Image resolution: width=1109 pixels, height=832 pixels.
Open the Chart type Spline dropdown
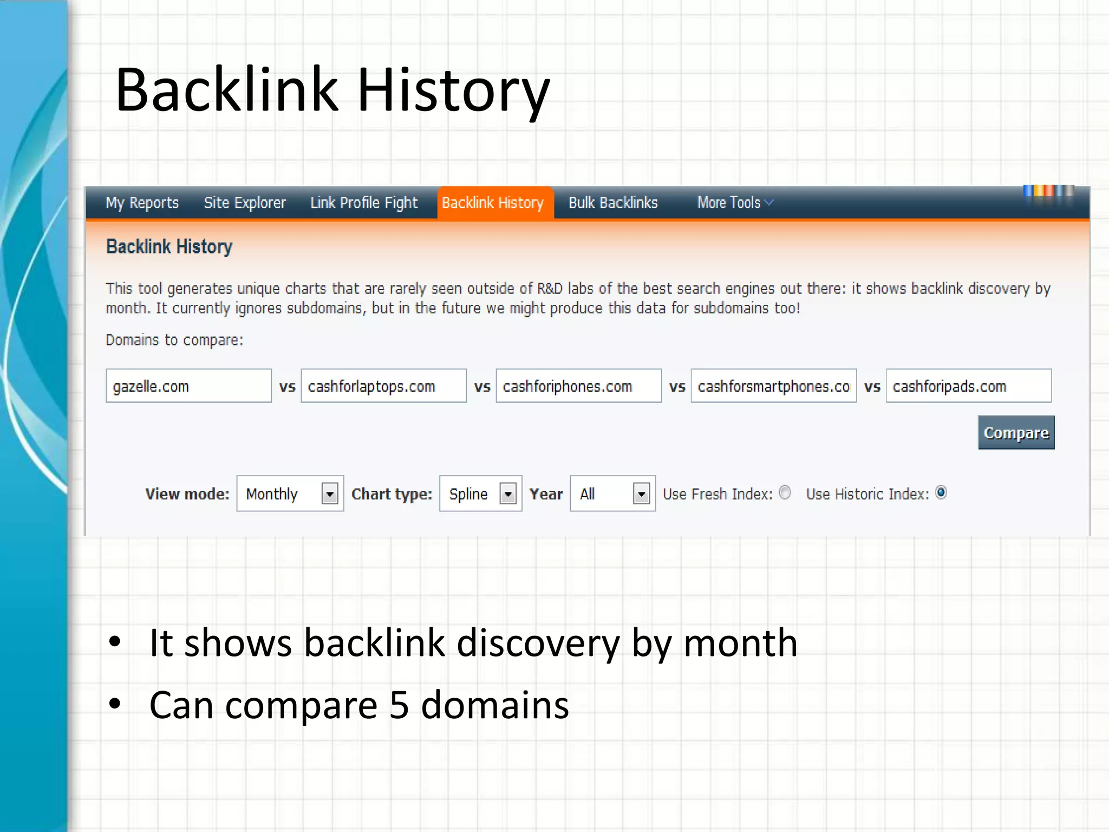tap(480, 493)
